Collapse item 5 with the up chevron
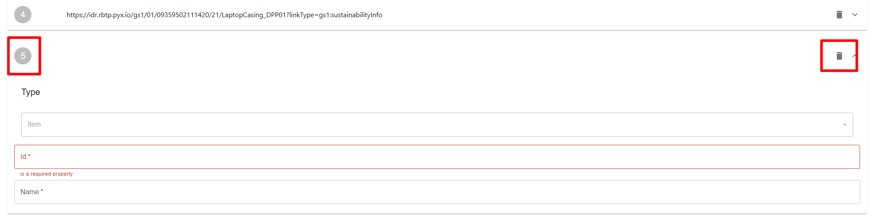The image size is (876, 220). [x=854, y=56]
